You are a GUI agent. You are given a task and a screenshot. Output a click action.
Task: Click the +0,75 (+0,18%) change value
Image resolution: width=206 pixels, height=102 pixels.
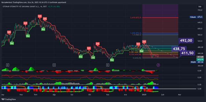tap(54, 6)
